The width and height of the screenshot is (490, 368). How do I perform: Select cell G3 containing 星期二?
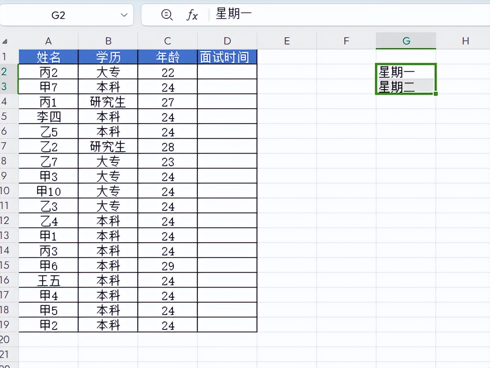pyautogui.click(x=406, y=86)
